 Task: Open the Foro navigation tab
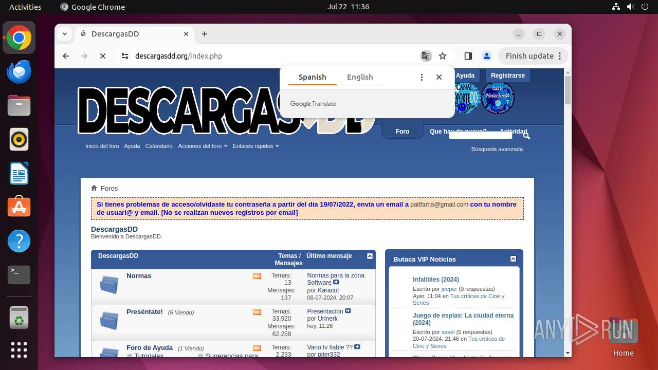403,132
